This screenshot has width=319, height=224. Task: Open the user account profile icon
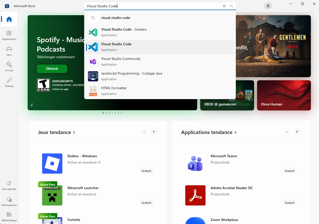[x=268, y=6]
